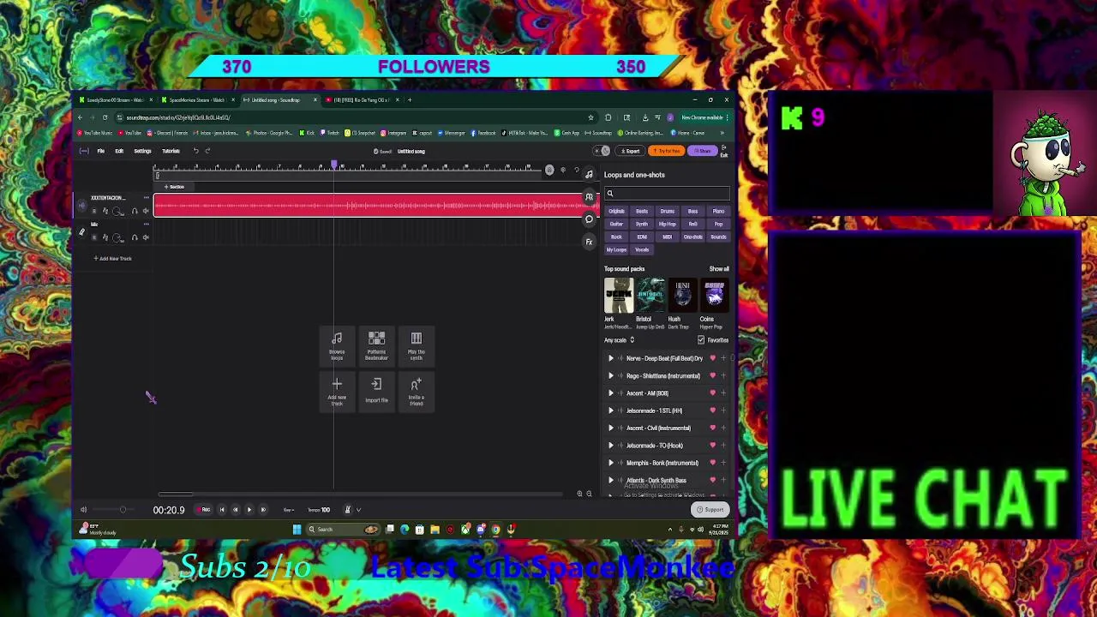Open the Key dropdown
The width and height of the screenshot is (1097, 617).
coord(290,510)
